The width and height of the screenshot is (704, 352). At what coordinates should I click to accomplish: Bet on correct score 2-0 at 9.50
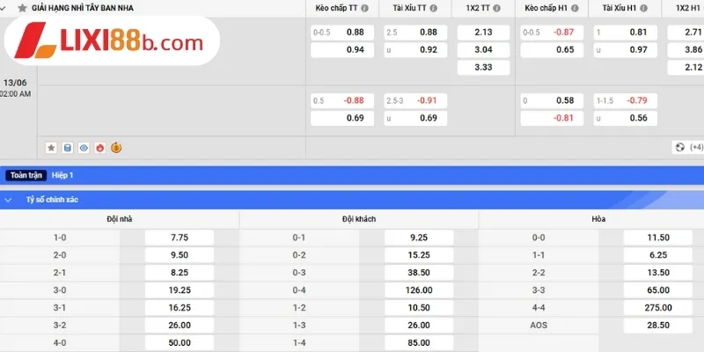pyautogui.click(x=180, y=255)
